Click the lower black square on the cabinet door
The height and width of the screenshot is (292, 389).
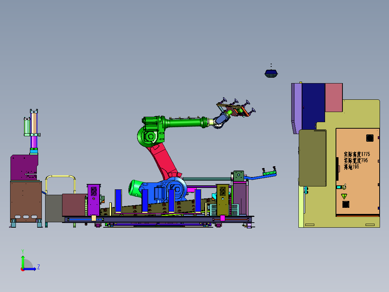click(346, 205)
